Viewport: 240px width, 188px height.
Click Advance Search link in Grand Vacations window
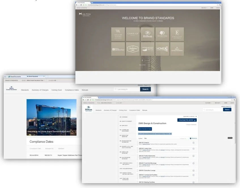(x=143, y=85)
